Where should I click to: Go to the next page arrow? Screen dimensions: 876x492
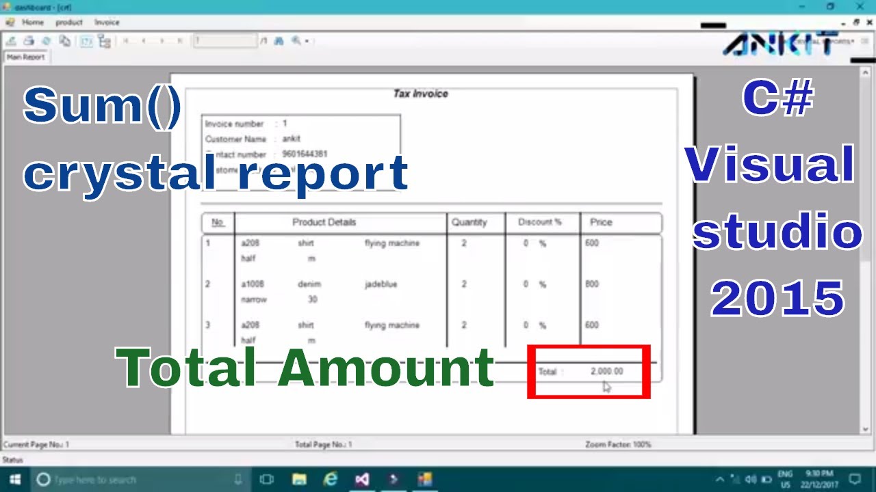click(x=162, y=41)
